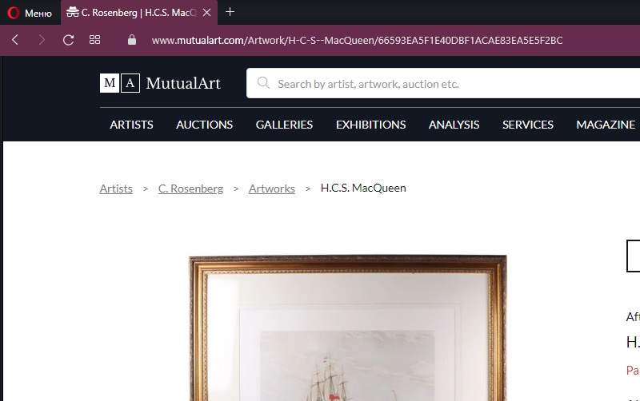Image resolution: width=640 pixels, height=401 pixels.
Task: Open the Speed Dial grid icon
Action: click(x=94, y=40)
